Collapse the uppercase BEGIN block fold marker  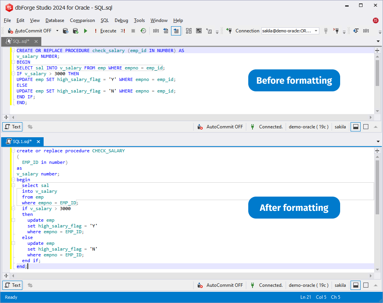coord(14,62)
